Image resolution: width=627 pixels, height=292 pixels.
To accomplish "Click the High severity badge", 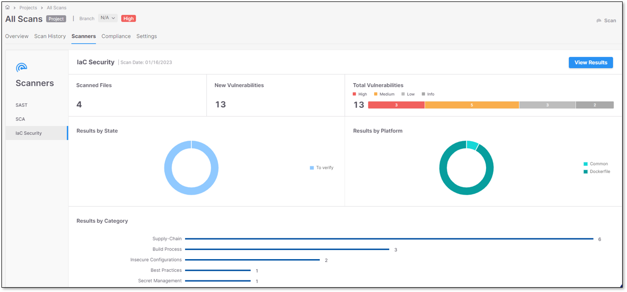I will click(128, 18).
